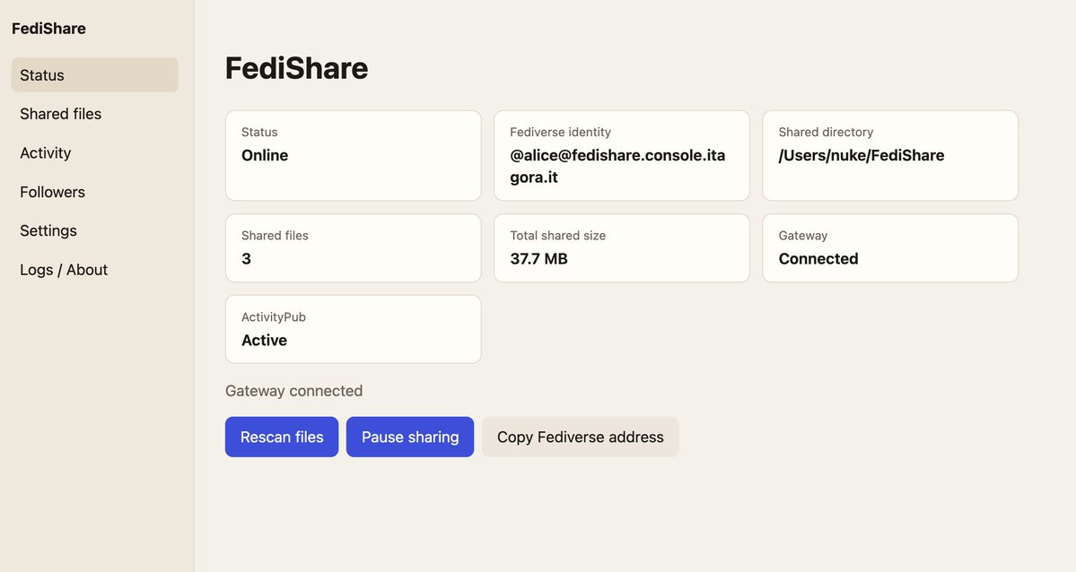Click the FediShare sidebar brand title

click(48, 28)
